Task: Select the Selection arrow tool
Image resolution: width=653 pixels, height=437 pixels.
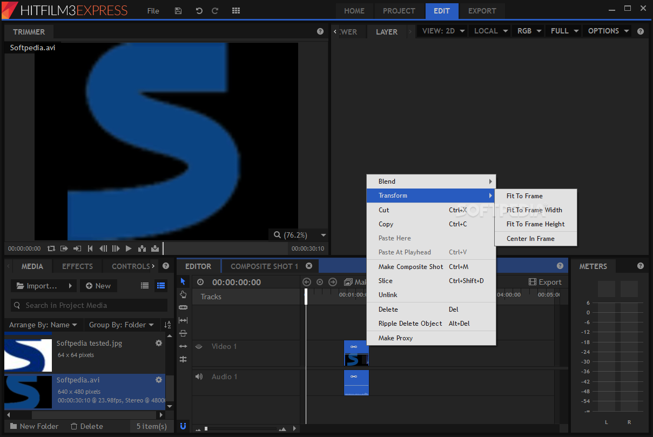Action: tap(183, 281)
